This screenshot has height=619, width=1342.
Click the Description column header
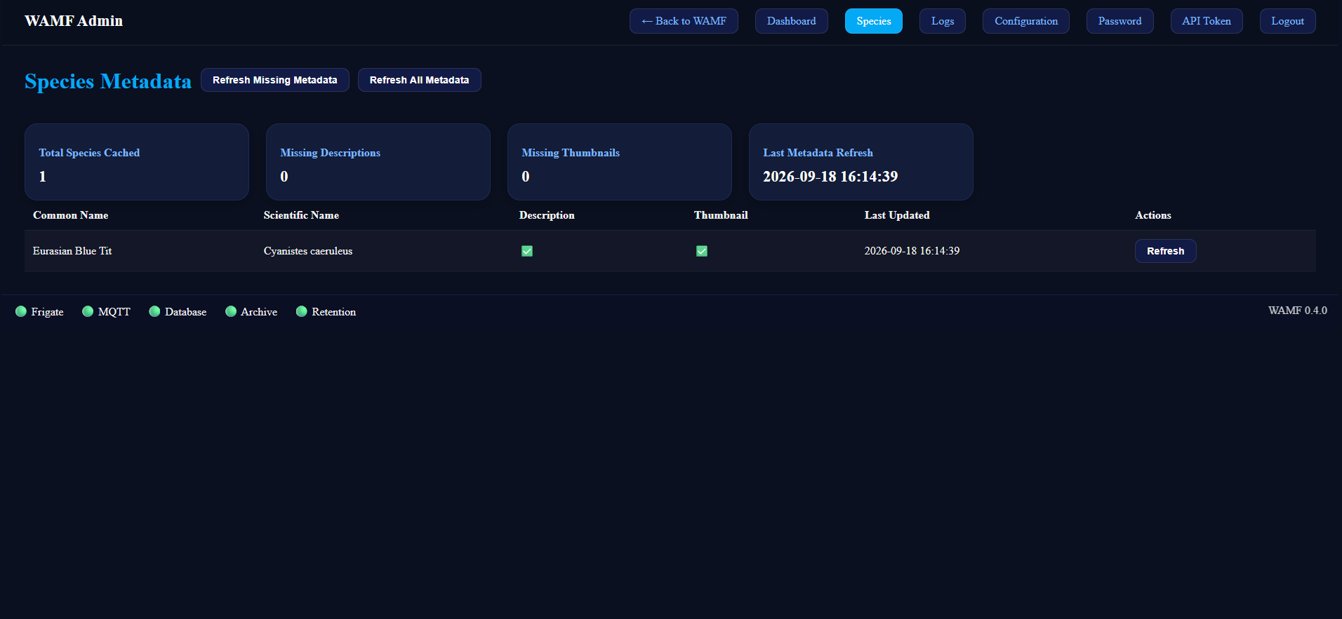pos(547,215)
